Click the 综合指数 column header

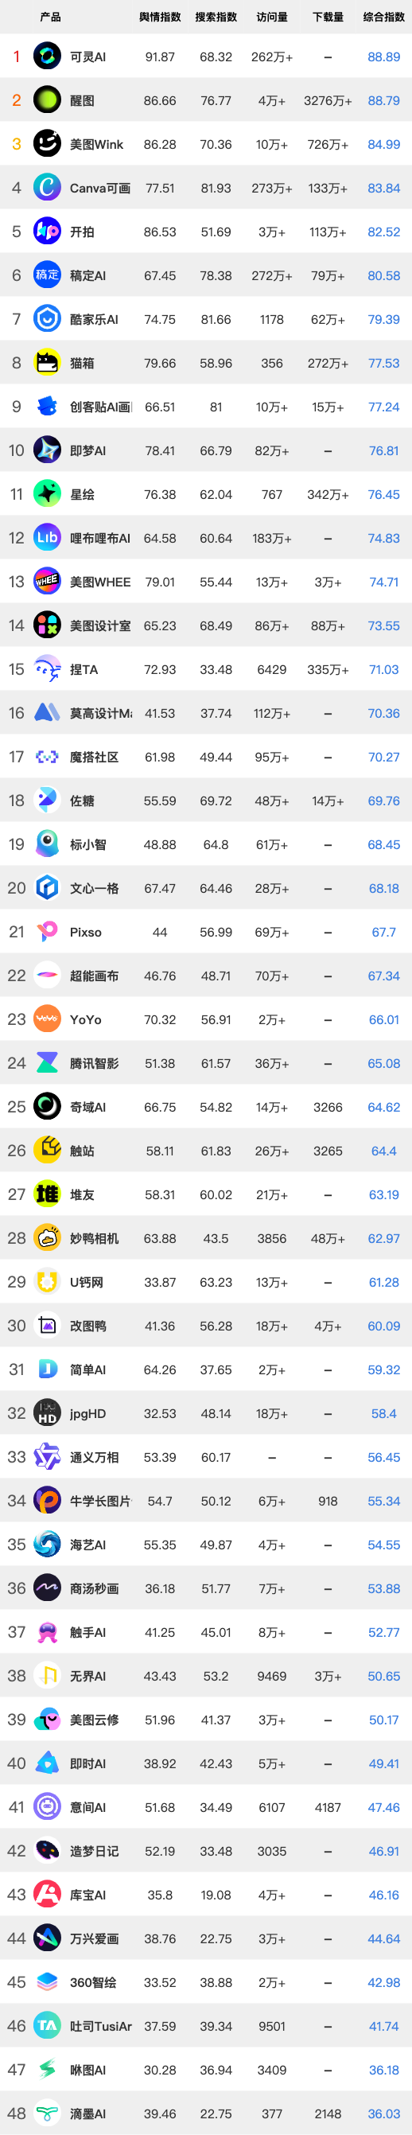click(x=384, y=17)
